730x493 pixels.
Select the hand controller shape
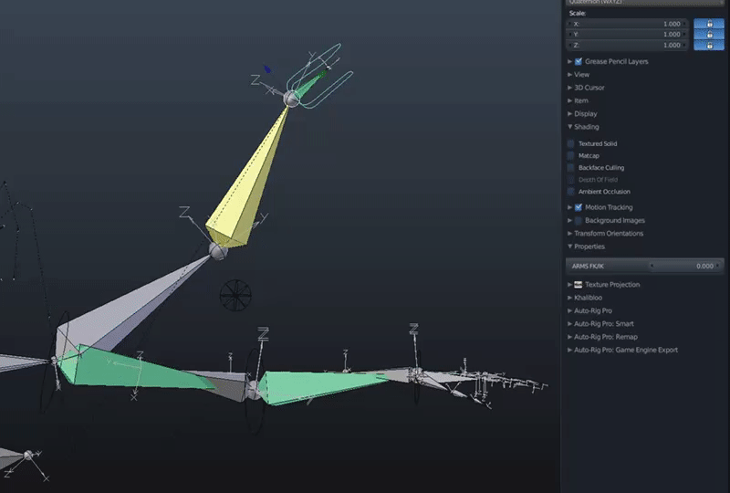point(321,77)
